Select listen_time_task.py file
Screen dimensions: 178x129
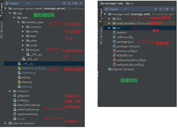27,105
